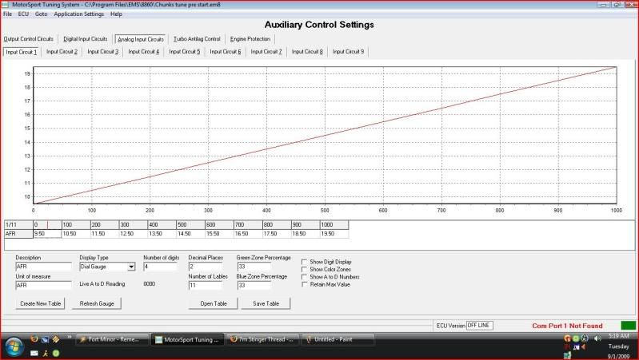Screen dimensions: 639x360
Task: Switch to Untitled - Paint taskbar window
Action: pyautogui.click(x=338, y=339)
